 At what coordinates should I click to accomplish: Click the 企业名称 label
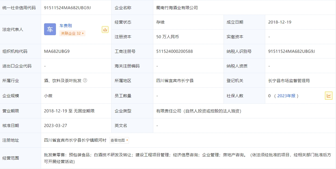(x=123, y=8)
